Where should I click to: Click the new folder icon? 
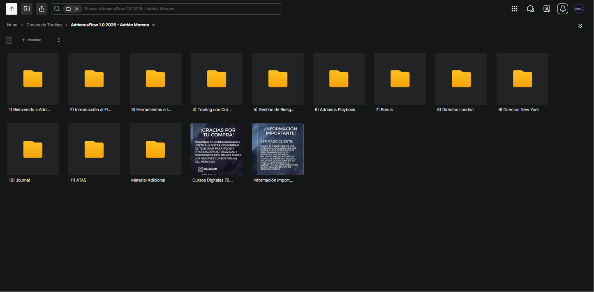(x=27, y=9)
